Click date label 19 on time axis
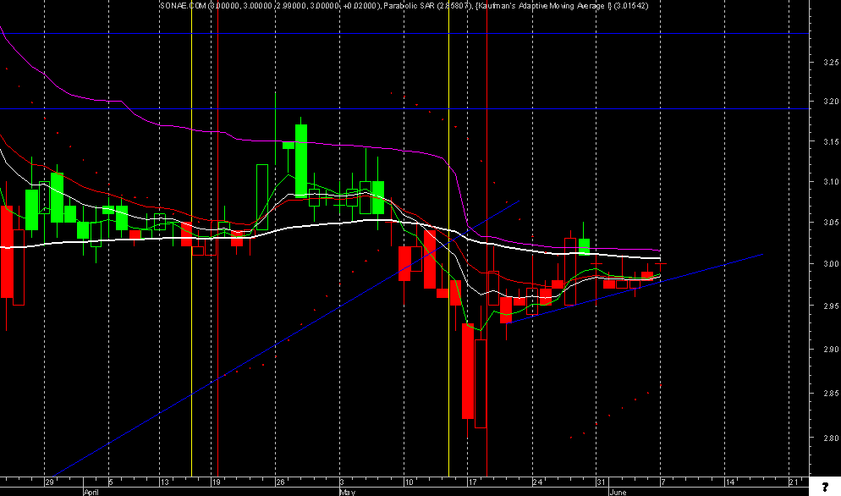Image resolution: width=841 pixels, height=496 pixels. point(216,482)
